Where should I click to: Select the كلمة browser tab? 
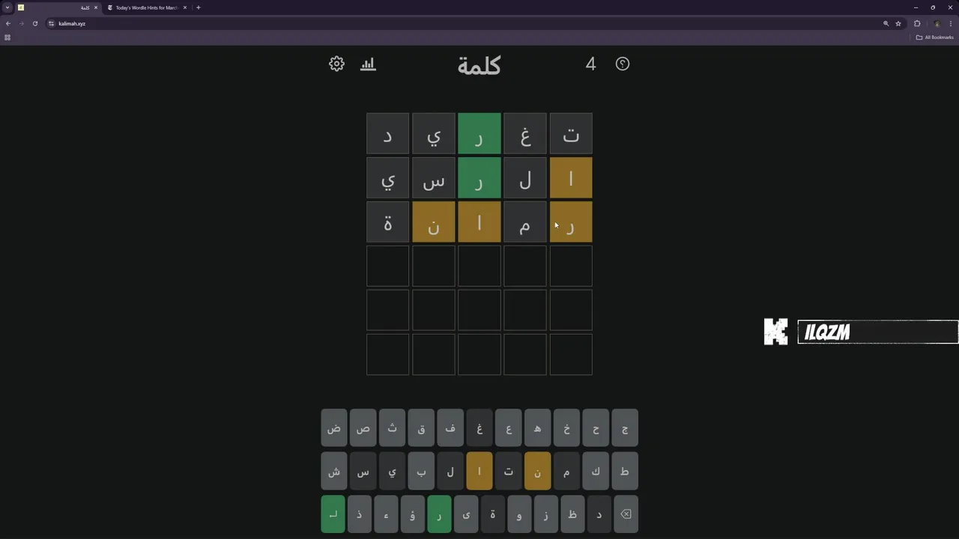[x=58, y=7]
